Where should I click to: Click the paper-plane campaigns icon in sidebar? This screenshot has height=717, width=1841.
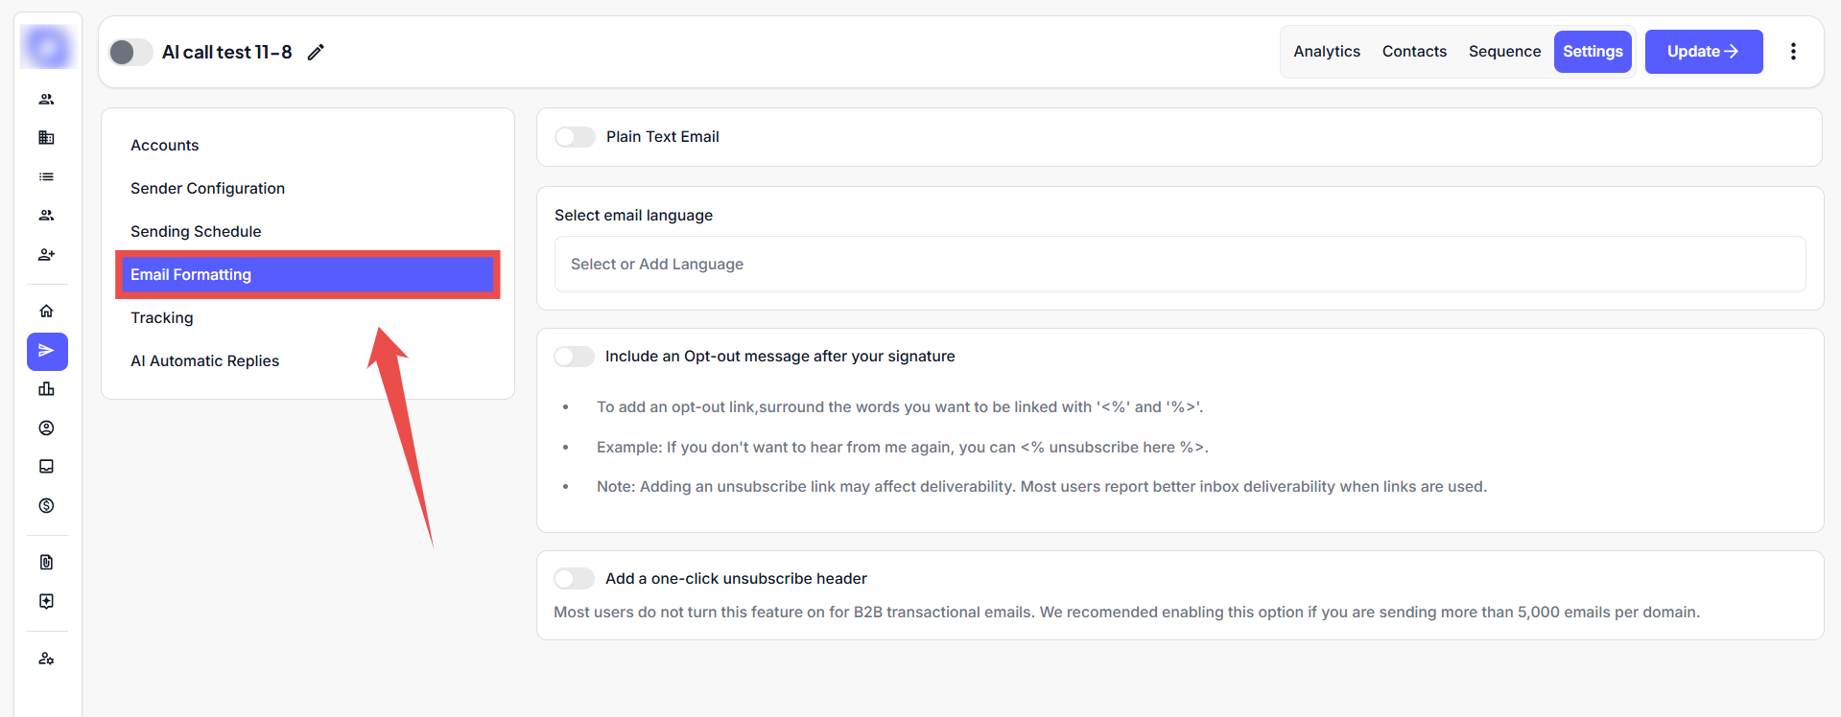pyautogui.click(x=47, y=351)
